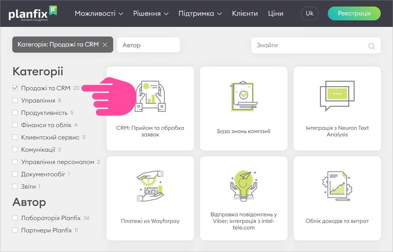Click the Реєстрація button

coord(354,13)
